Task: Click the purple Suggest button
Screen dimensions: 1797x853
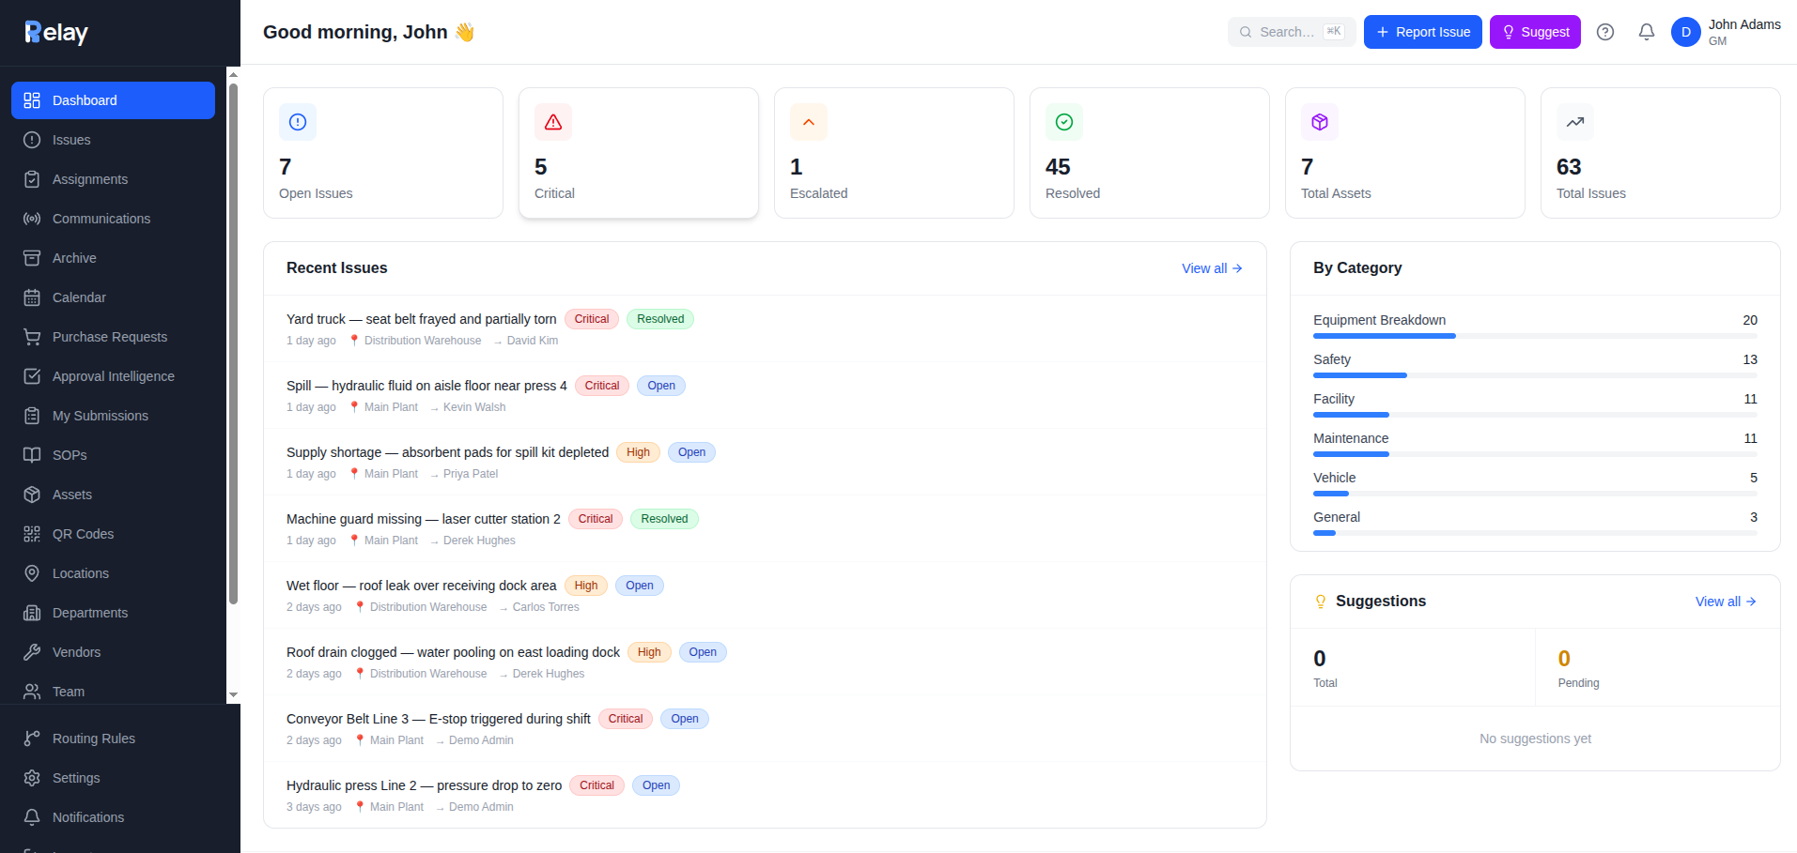Action: pyautogui.click(x=1535, y=32)
